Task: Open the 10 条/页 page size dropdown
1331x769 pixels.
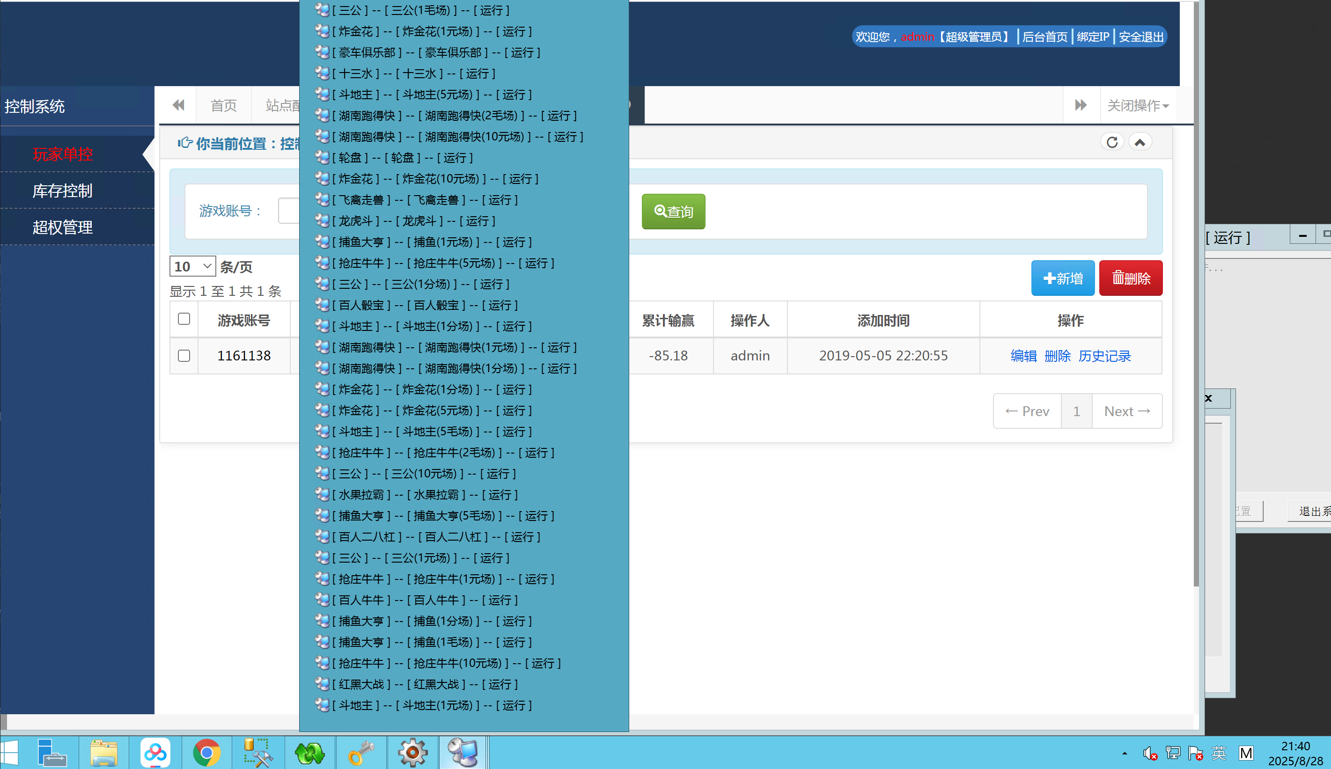Action: click(192, 266)
